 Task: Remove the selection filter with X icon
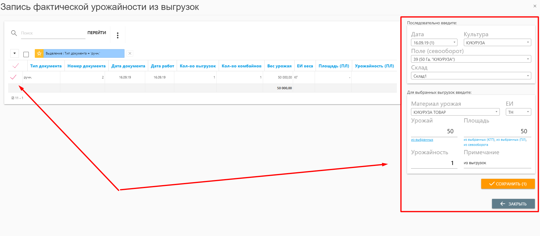[130, 53]
